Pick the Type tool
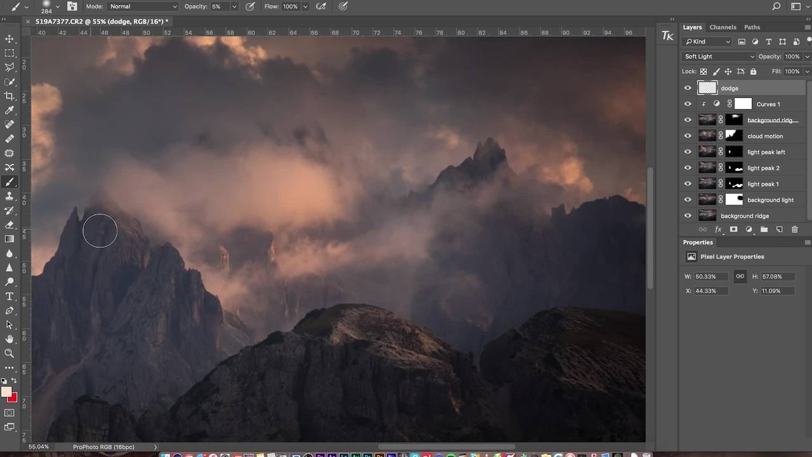This screenshot has height=457, width=812. (x=10, y=296)
